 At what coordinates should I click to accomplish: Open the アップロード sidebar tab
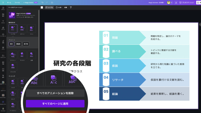[x=3, y=35]
